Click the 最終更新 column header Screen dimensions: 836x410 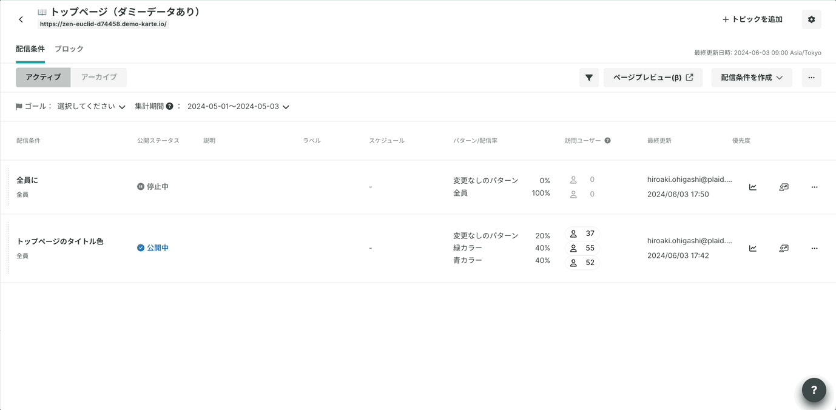(659, 141)
